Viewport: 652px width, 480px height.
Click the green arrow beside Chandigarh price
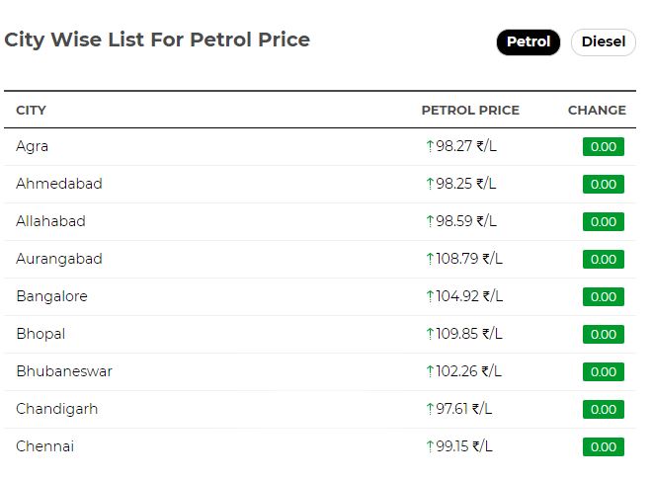(430, 409)
